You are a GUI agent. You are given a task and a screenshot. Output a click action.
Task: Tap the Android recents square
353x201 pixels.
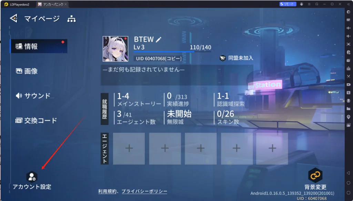348,193
